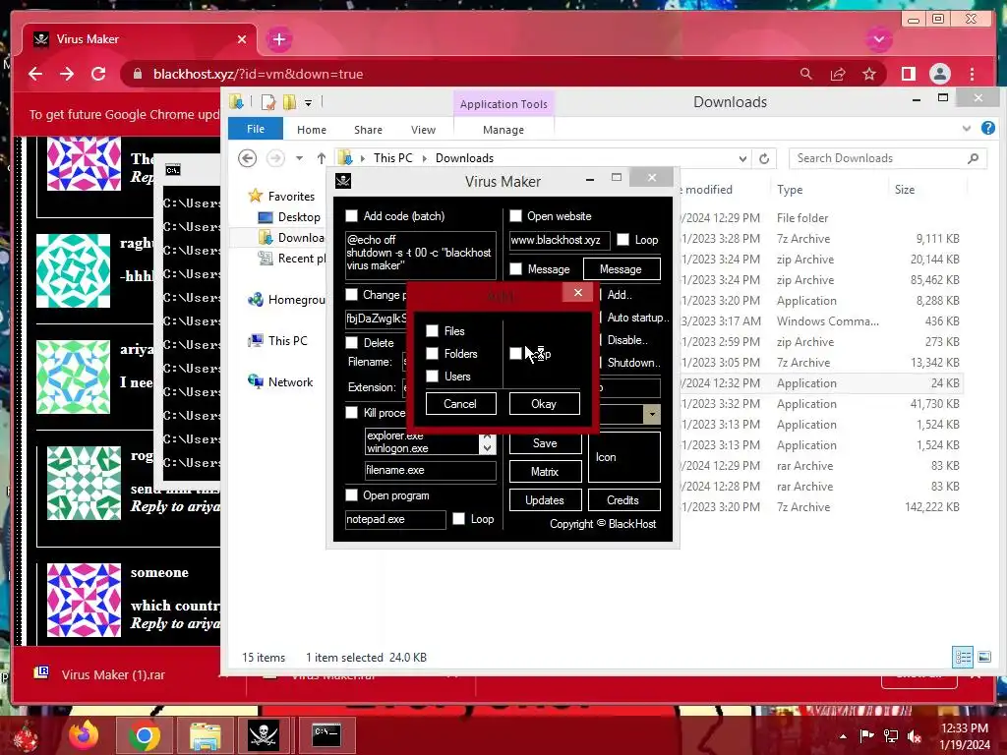The image size is (1007, 755).
Task: Open Chrome tab search chevron
Action: [878, 39]
